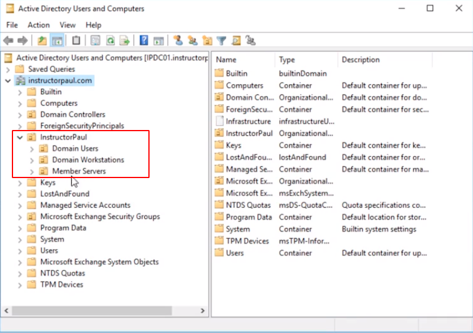Click the tree pane scroll-right arrow
473x333 pixels.
[202, 310]
